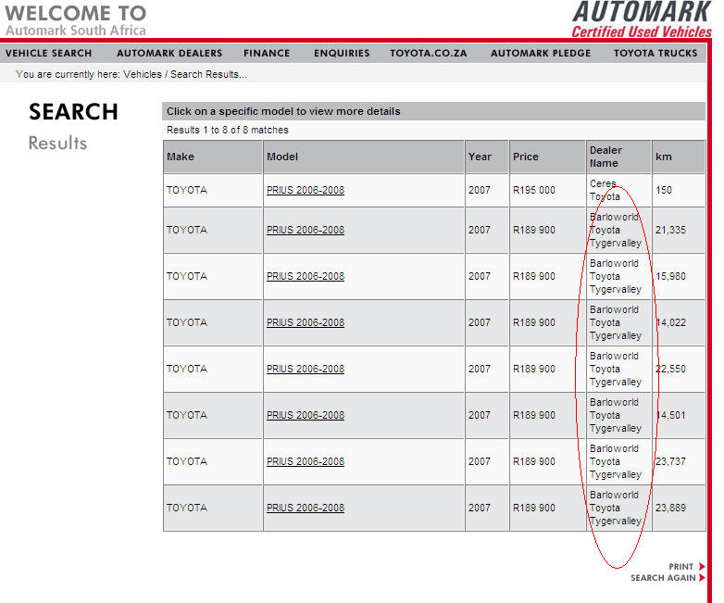Click the red arrow next to Search Again
724x603 pixels.
702,578
